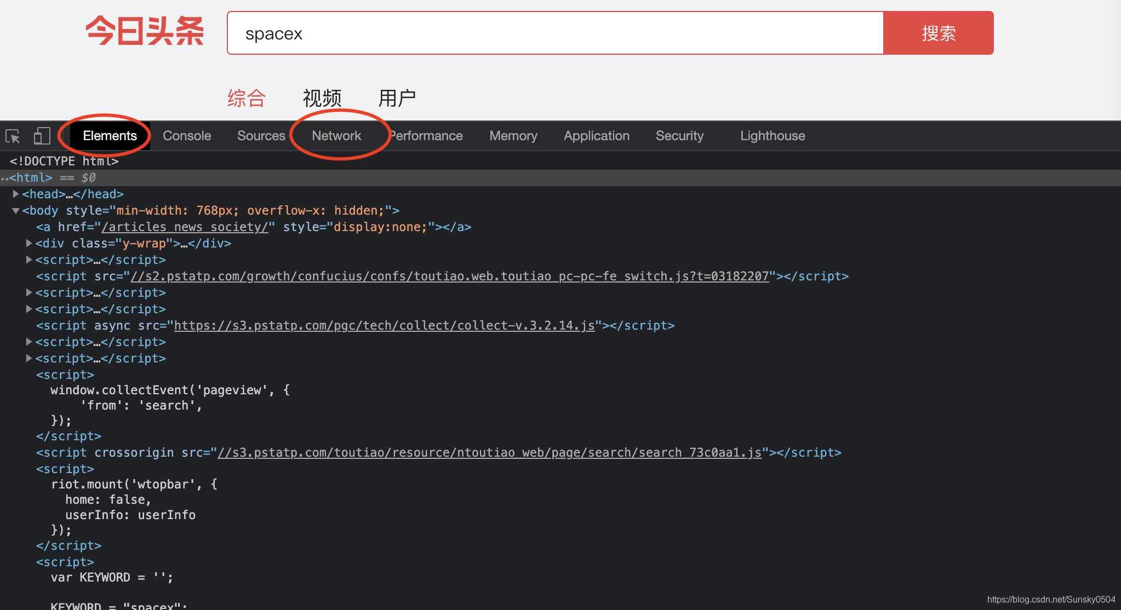The width and height of the screenshot is (1121, 610).
Task: Expand the collapsed script node directly above the collectEvent script
Action: coord(29,358)
